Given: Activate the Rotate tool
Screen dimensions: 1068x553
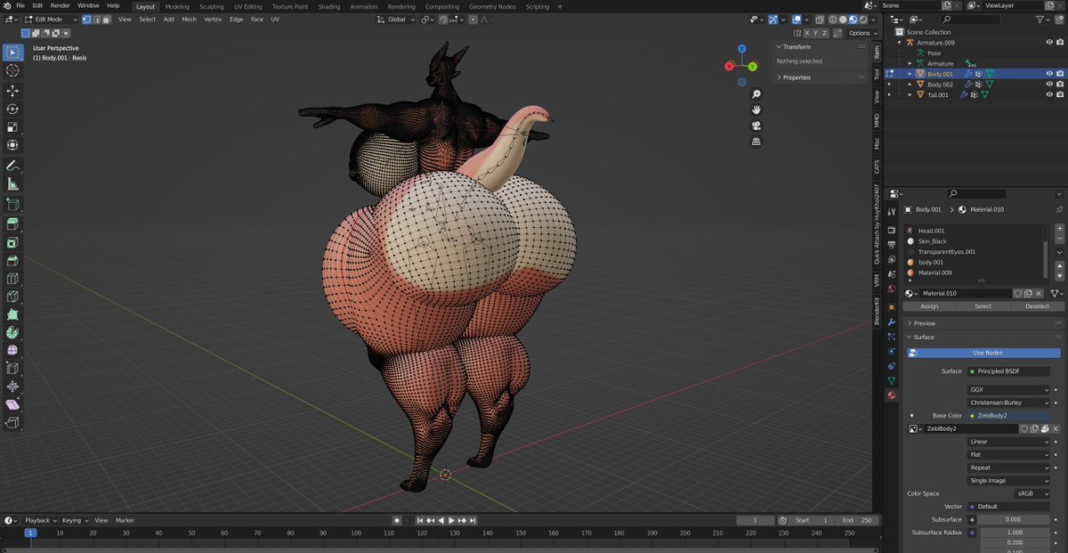Looking at the screenshot, I should coord(12,109).
